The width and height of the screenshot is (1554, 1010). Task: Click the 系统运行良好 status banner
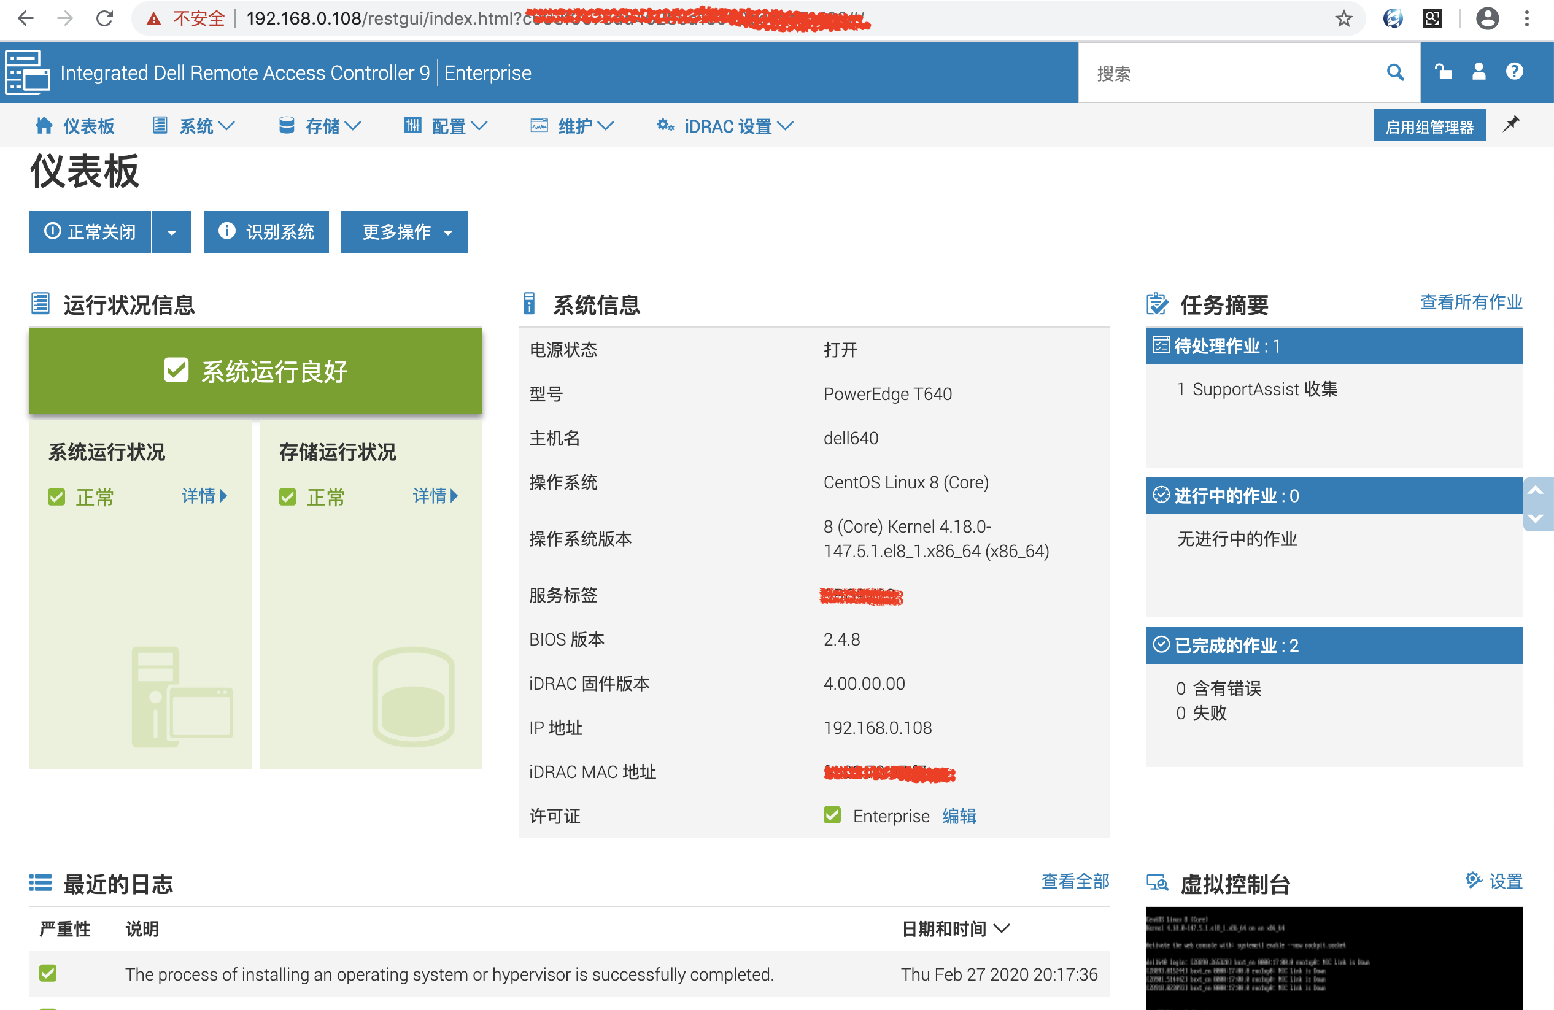click(x=256, y=370)
